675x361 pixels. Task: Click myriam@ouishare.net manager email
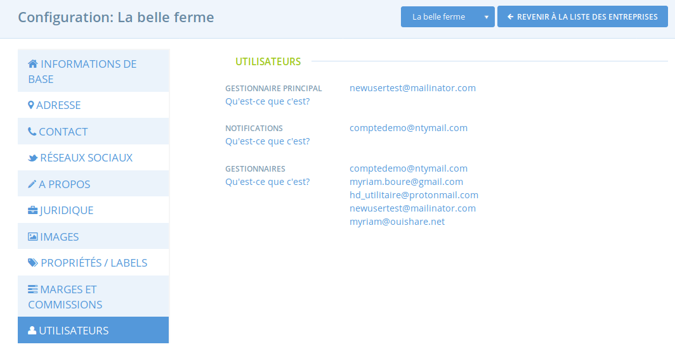[x=397, y=222]
